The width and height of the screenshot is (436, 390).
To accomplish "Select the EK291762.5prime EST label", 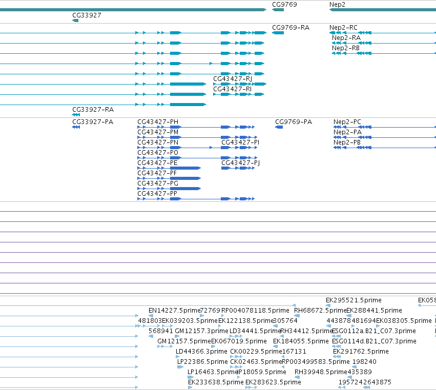I will (361, 352).
